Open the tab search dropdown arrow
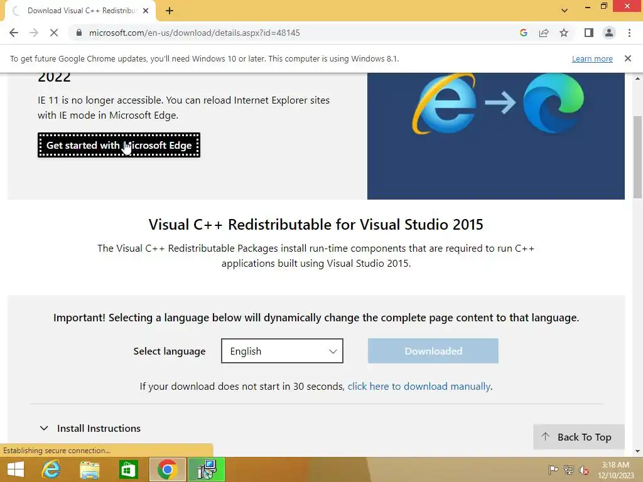The height and width of the screenshot is (482, 643). click(565, 11)
